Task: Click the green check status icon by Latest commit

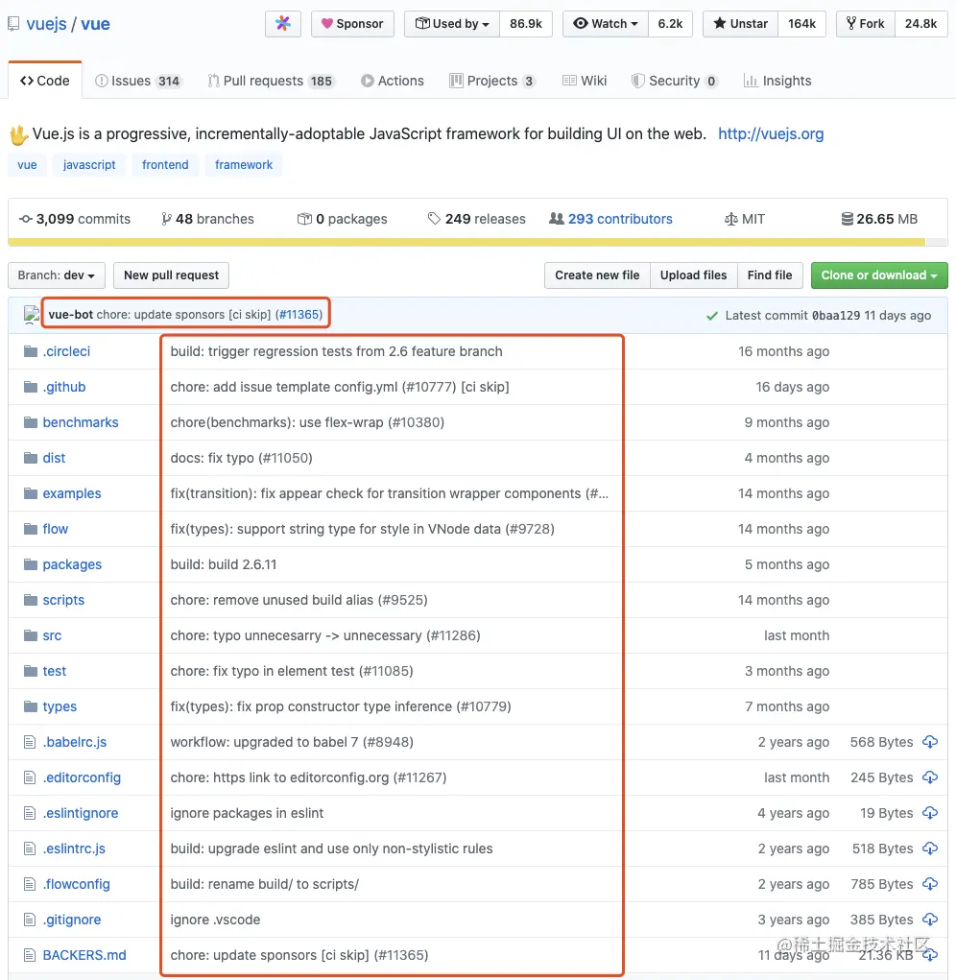Action: (x=711, y=316)
